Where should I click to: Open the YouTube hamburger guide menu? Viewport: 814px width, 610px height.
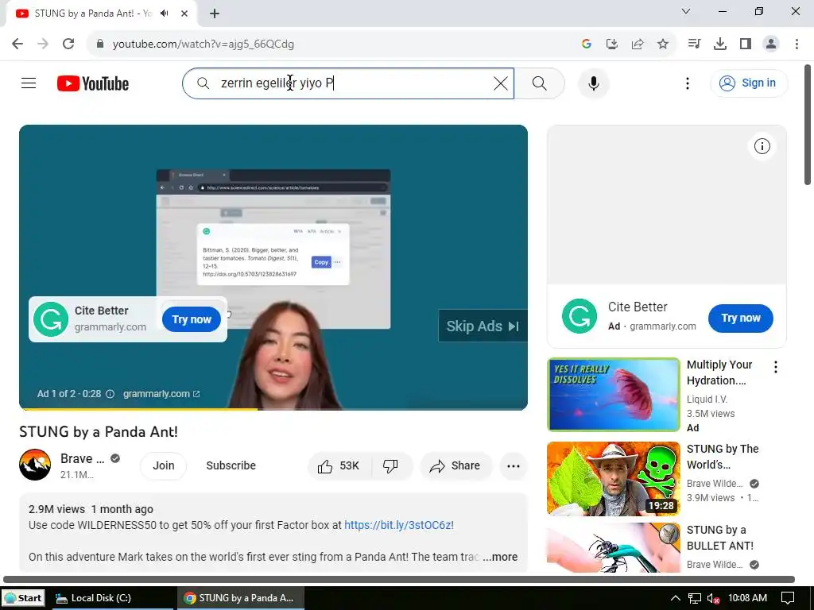pos(29,83)
